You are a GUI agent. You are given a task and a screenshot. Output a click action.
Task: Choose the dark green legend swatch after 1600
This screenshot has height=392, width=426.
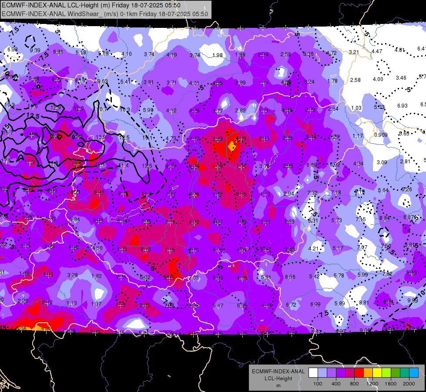coord(396,373)
